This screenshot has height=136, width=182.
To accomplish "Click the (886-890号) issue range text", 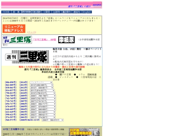I will click(x=11, y=82).
